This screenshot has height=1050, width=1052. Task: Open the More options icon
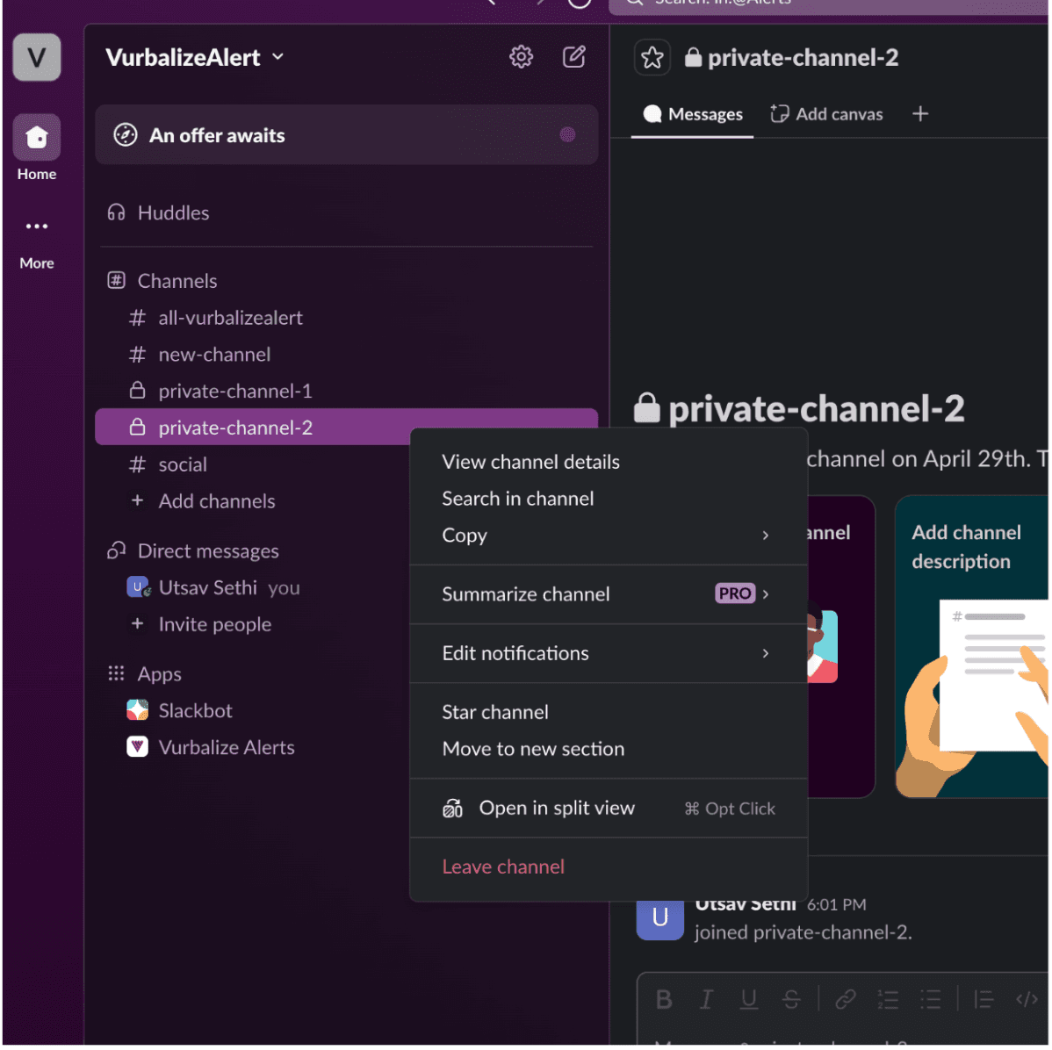coord(36,227)
